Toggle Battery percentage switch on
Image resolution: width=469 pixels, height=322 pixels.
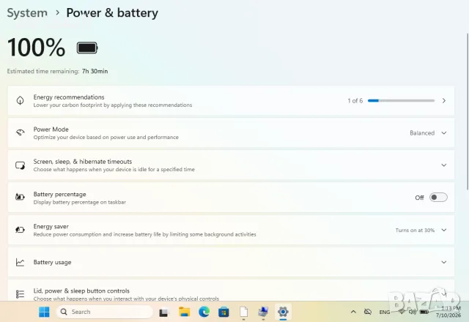(x=438, y=198)
